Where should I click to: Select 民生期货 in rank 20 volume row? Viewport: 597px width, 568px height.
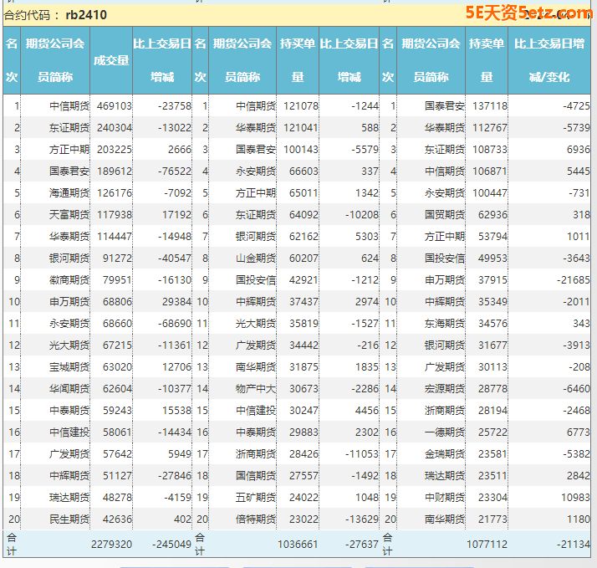[x=69, y=519]
